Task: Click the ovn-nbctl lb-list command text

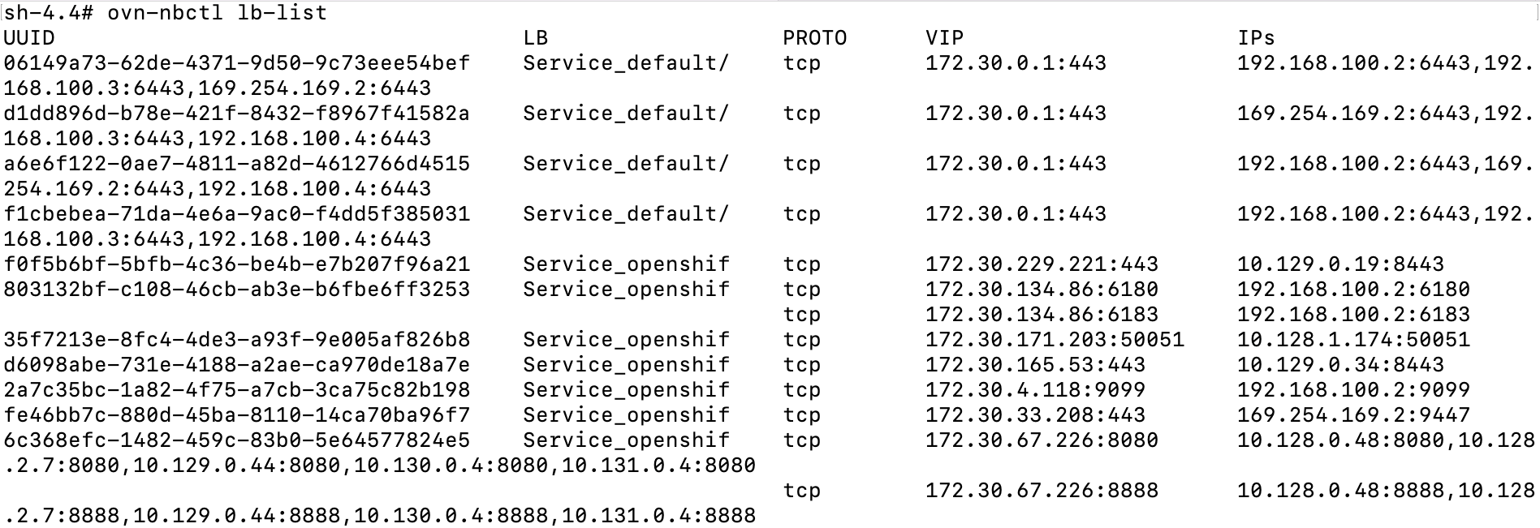Action: click(x=218, y=13)
